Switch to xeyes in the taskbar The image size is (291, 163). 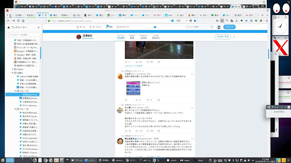pyautogui.click(x=185, y=160)
